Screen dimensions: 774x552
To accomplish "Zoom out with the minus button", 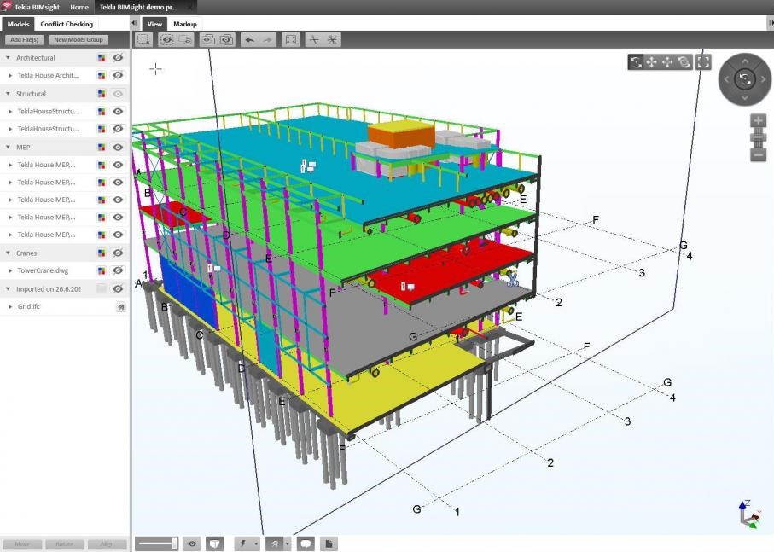I will [758, 155].
